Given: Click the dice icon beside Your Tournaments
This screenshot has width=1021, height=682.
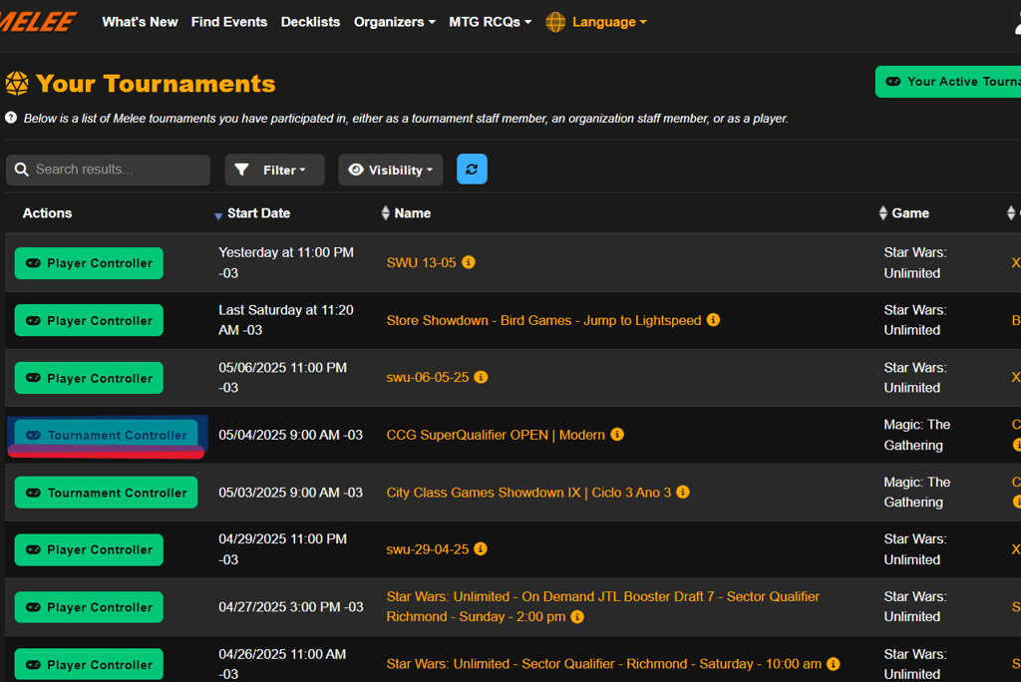Looking at the screenshot, I should [x=17, y=84].
